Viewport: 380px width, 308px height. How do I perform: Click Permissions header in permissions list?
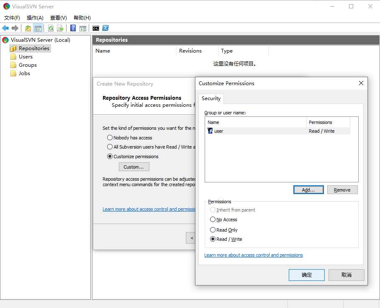[328, 122]
